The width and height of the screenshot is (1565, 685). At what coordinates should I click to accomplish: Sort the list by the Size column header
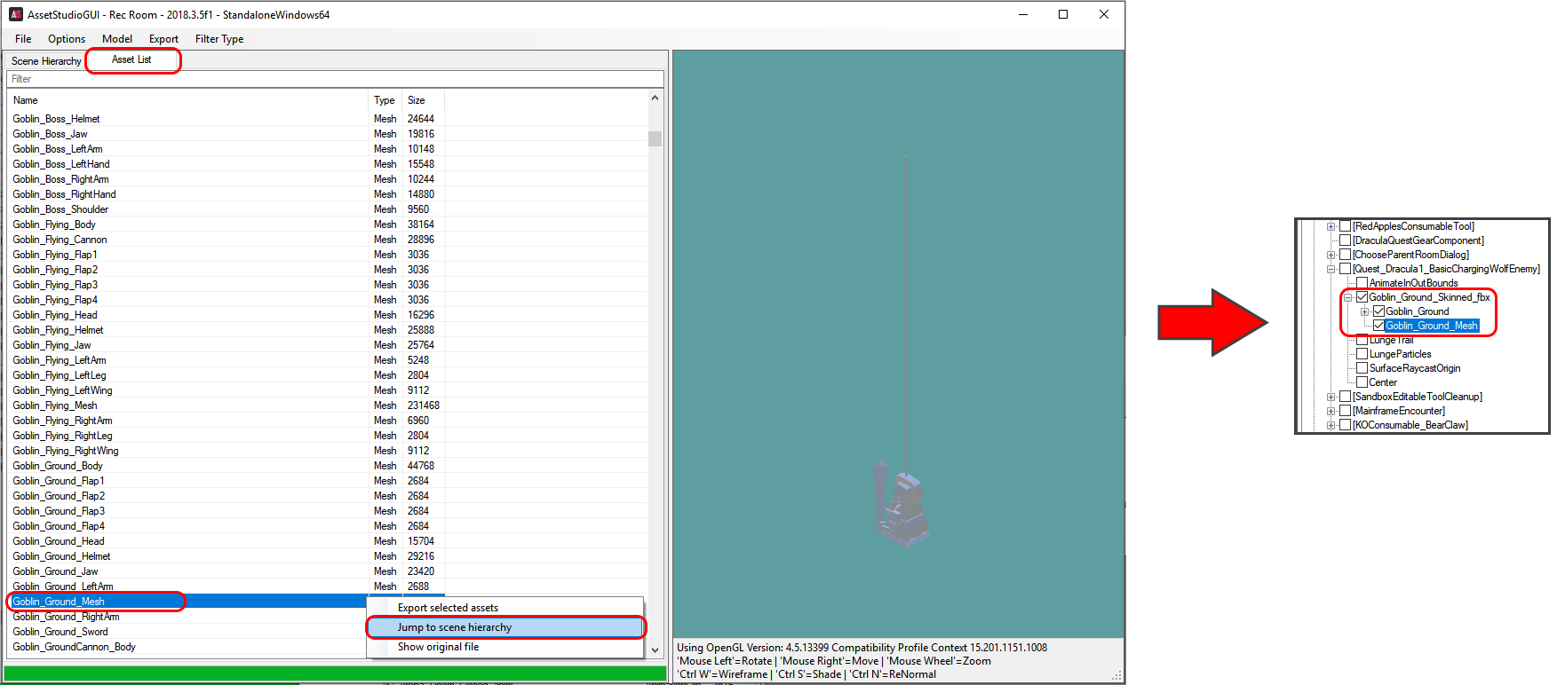point(417,100)
